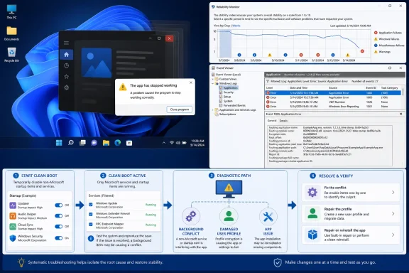Open the Documents folder on desktop

(x=11, y=33)
